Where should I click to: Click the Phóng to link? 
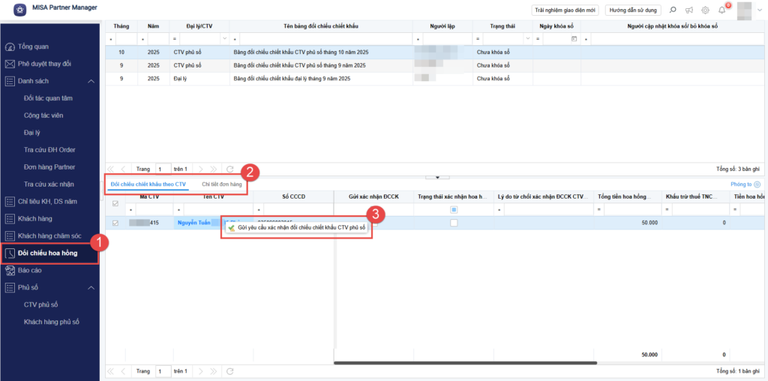coord(741,184)
